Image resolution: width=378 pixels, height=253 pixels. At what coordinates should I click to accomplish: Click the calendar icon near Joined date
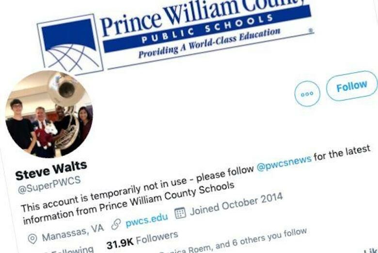180,213
